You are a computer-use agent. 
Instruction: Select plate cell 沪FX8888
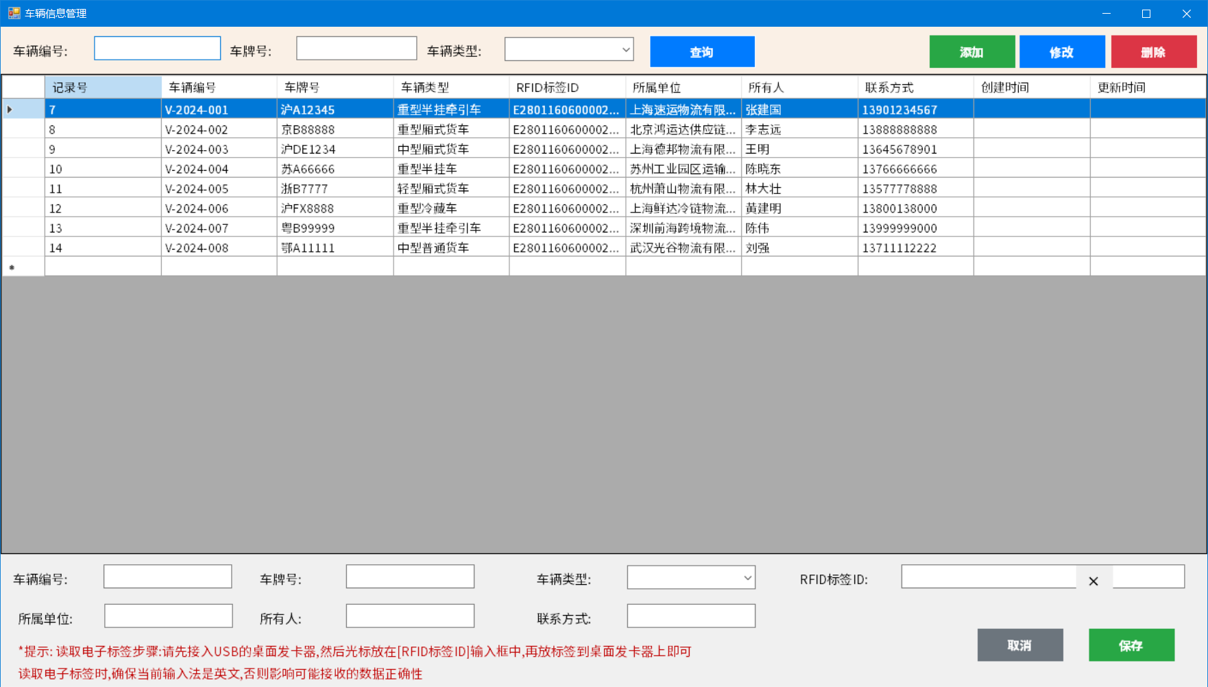coord(335,208)
